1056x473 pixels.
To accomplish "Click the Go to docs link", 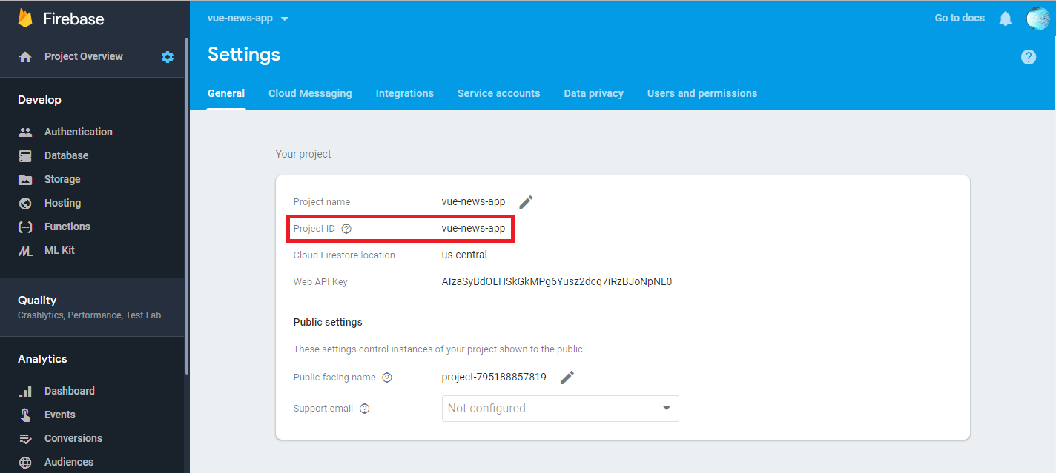I will [959, 18].
